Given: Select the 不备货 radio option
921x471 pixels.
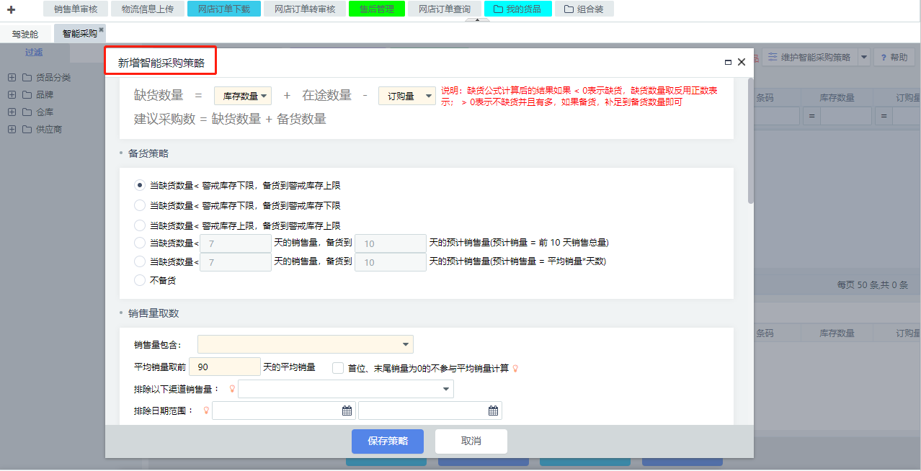Looking at the screenshot, I should [x=140, y=280].
